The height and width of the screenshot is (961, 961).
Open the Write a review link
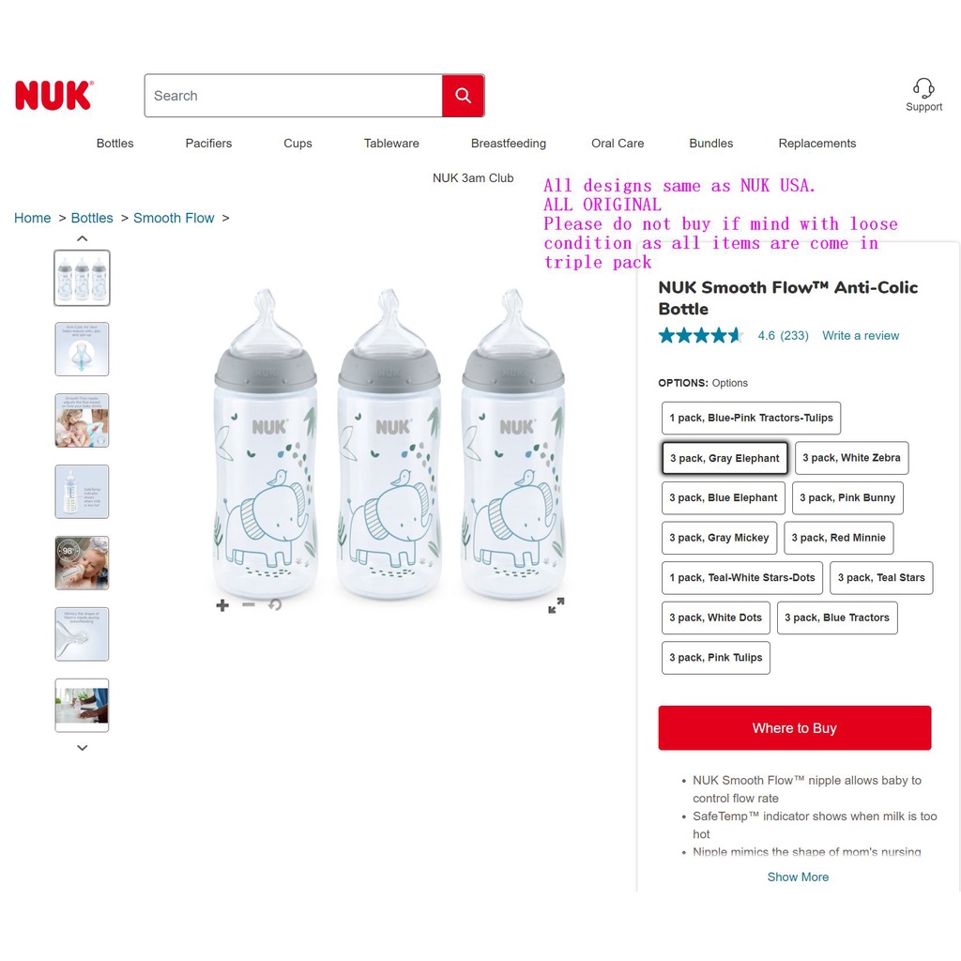pos(861,336)
